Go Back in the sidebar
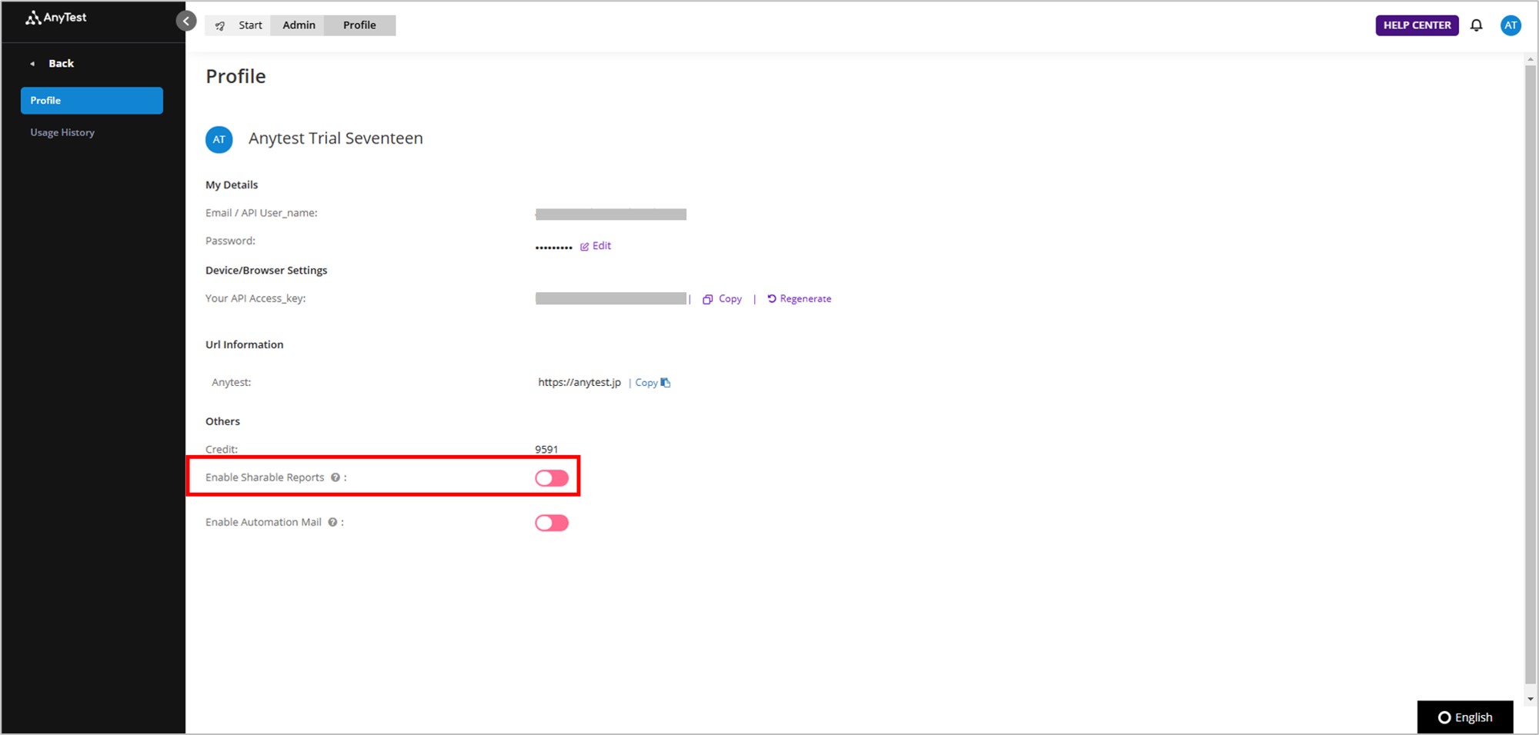The height and width of the screenshot is (735, 1539). pyautogui.click(x=52, y=64)
